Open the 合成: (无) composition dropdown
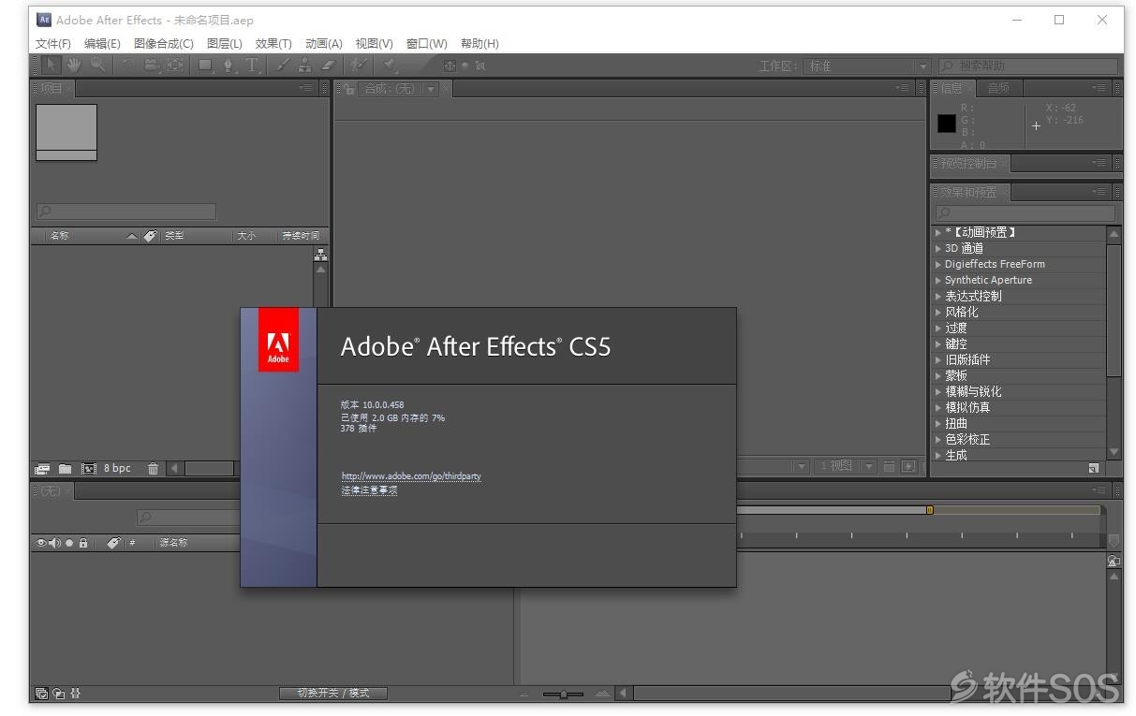The image size is (1136, 716). [400, 89]
